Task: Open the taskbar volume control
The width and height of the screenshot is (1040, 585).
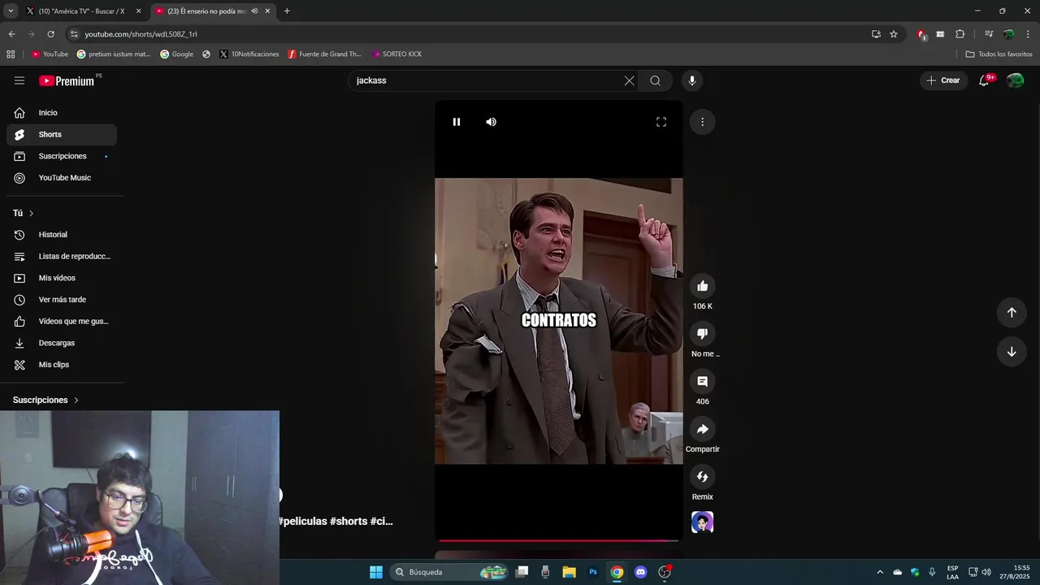Action: point(986,572)
